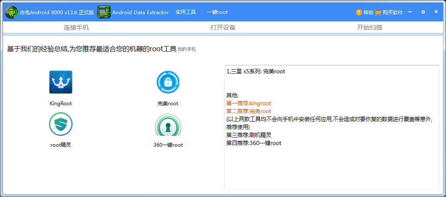Click the orange 第二推荐:完美root line

(x=249, y=111)
